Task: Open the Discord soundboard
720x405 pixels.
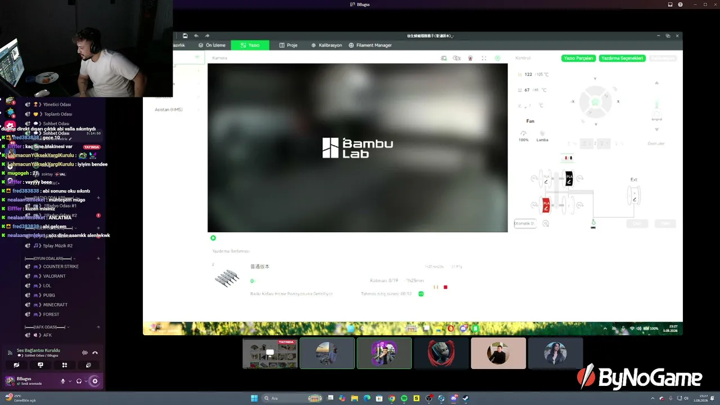Action: (88, 365)
